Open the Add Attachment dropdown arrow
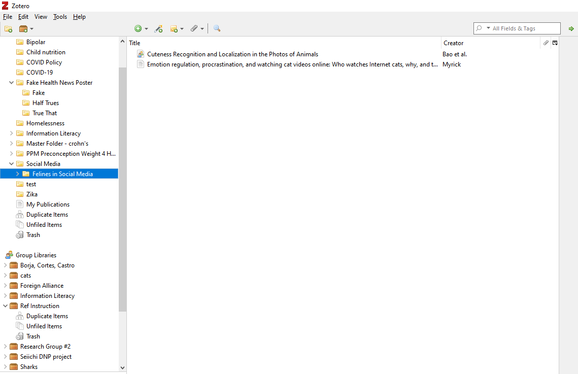The image size is (578, 374). 202,29
